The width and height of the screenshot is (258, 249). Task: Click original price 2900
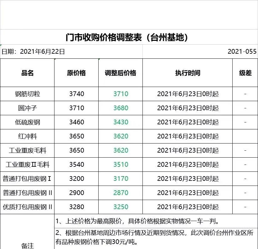pos(76,192)
